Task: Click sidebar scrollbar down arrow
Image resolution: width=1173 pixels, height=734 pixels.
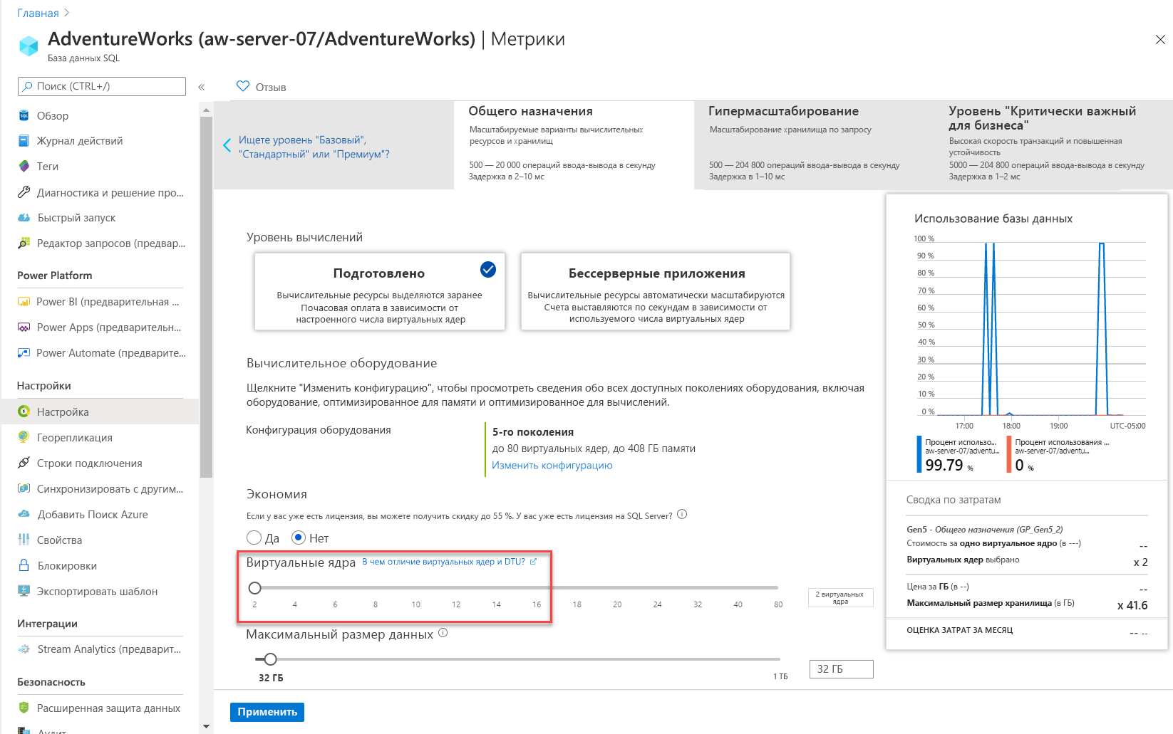Action: coord(207,727)
